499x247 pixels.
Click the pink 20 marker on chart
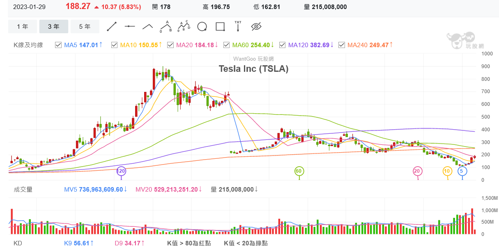coord(417,171)
